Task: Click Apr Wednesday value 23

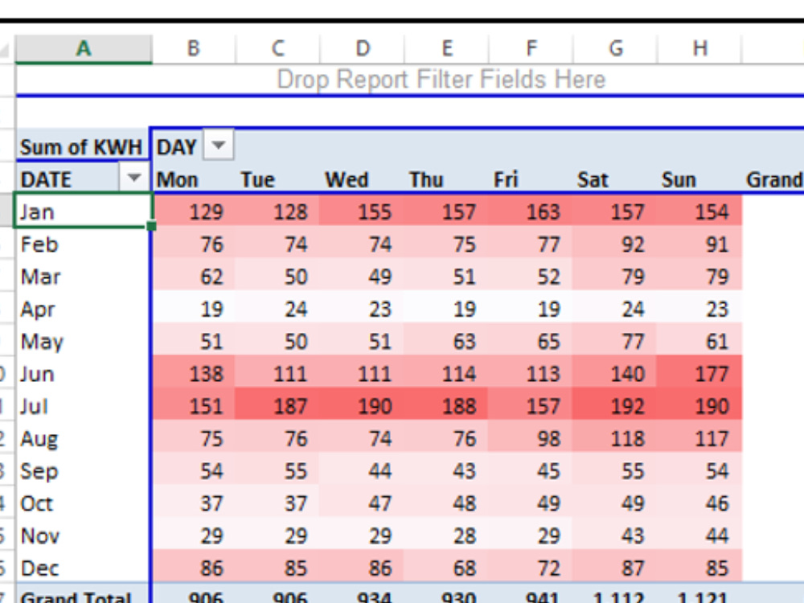Action: 362,310
